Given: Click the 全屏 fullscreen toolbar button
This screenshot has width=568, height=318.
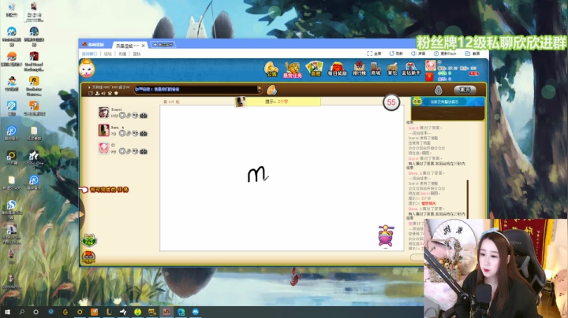Looking at the screenshot, I should (374, 54).
